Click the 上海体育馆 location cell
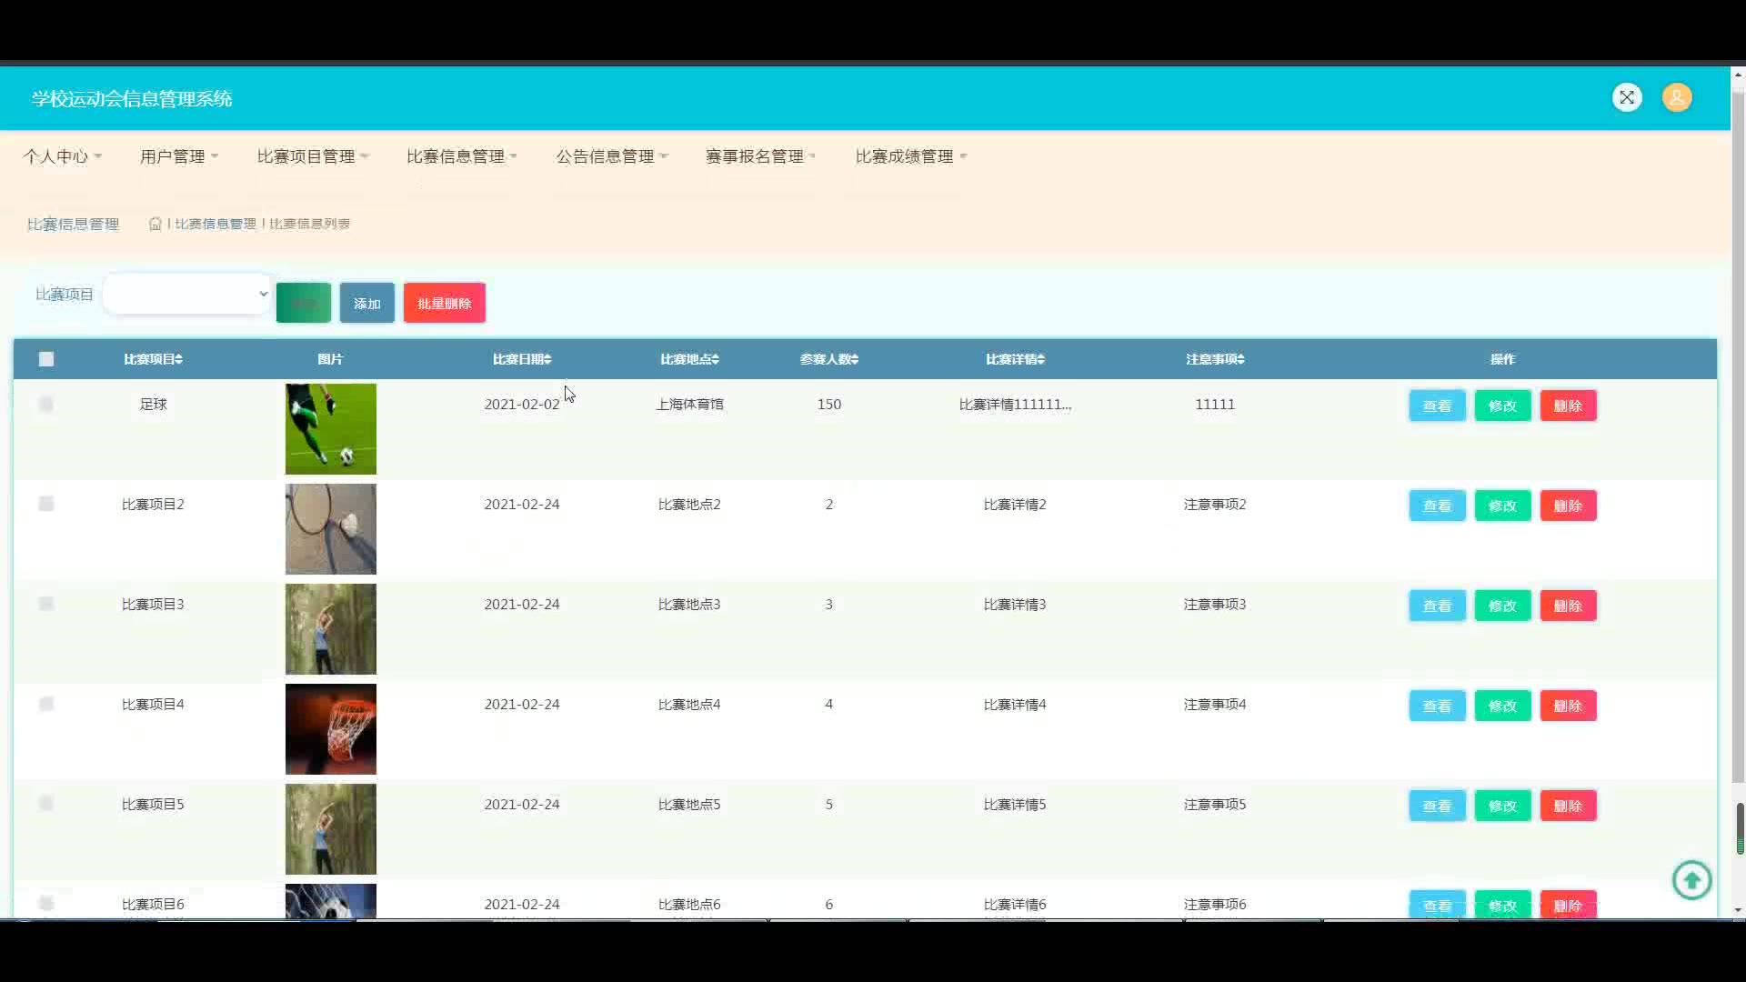 [x=689, y=405]
